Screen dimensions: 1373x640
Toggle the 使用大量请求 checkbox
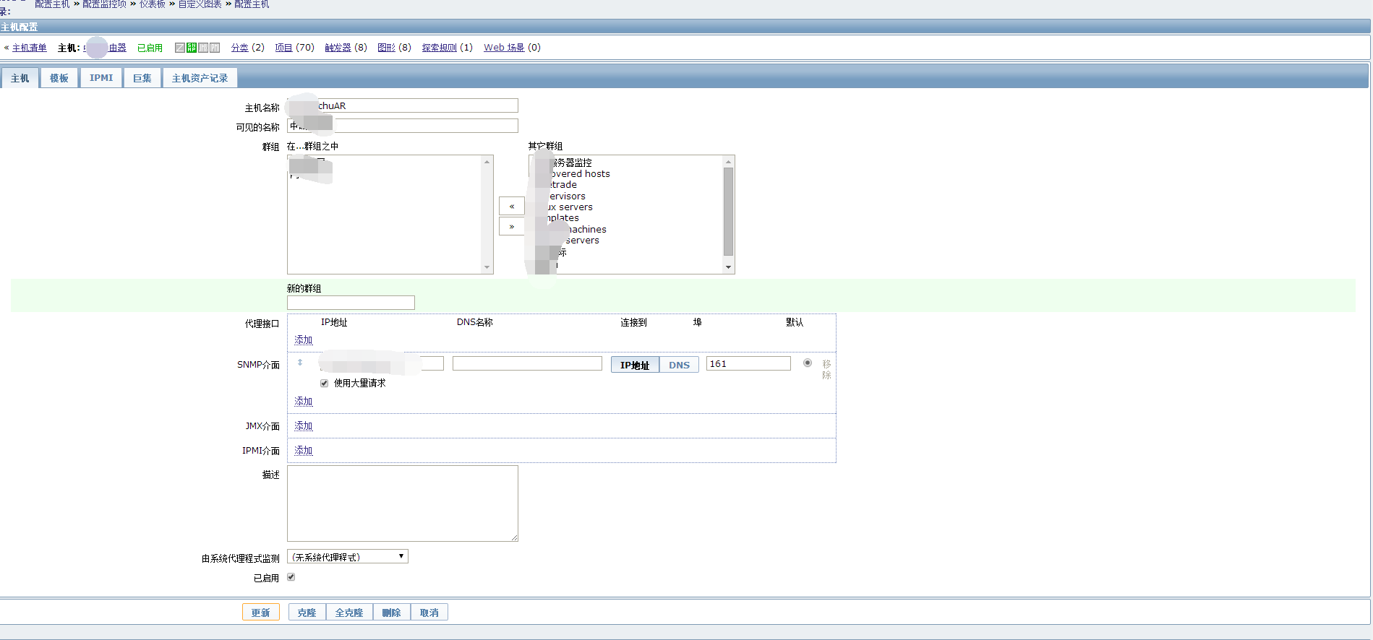coord(324,384)
